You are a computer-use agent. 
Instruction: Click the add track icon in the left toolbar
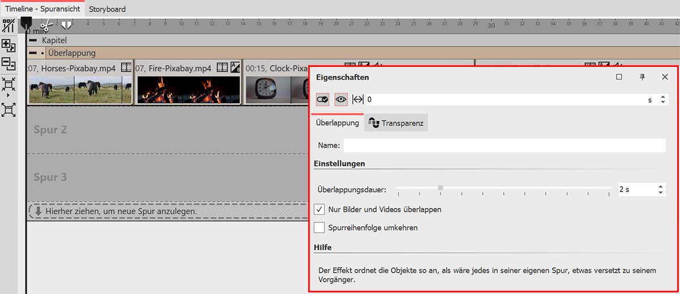click(x=8, y=45)
